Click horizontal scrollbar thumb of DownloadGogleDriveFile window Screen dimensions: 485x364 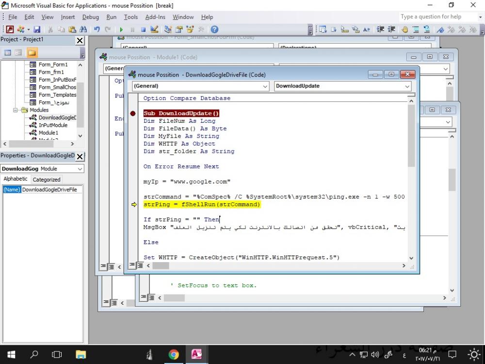tap(161, 265)
